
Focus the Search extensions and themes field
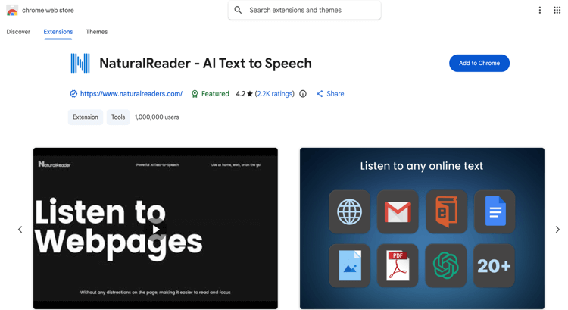304,10
